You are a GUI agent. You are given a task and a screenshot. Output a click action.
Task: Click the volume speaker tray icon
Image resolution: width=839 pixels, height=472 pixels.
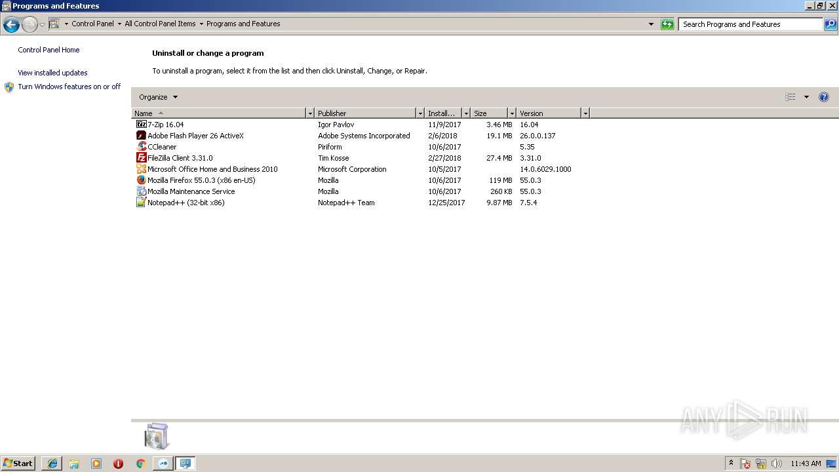click(x=777, y=464)
